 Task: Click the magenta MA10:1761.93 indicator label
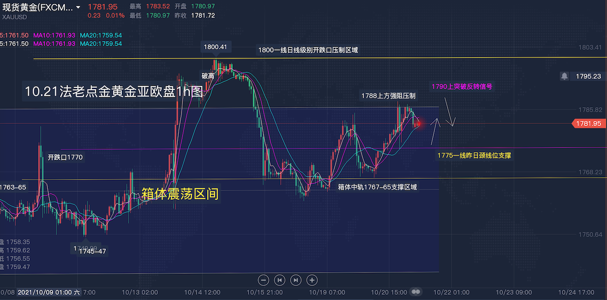point(54,36)
